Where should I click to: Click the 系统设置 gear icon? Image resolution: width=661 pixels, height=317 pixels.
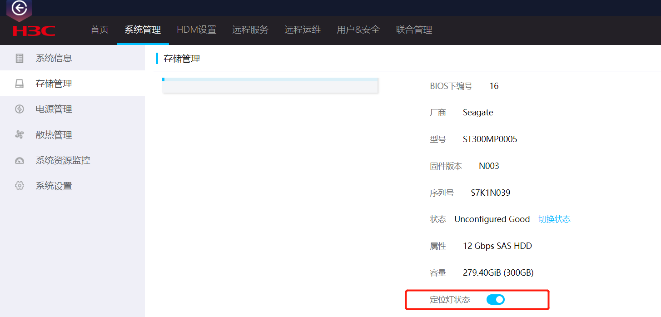[19, 186]
